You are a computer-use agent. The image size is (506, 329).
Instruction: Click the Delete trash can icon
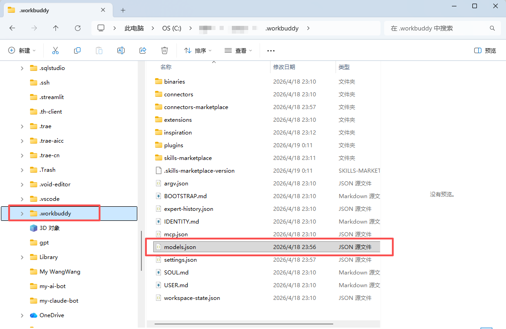tap(165, 50)
